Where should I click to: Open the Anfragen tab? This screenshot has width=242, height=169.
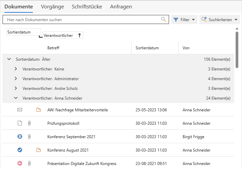tap(121, 7)
